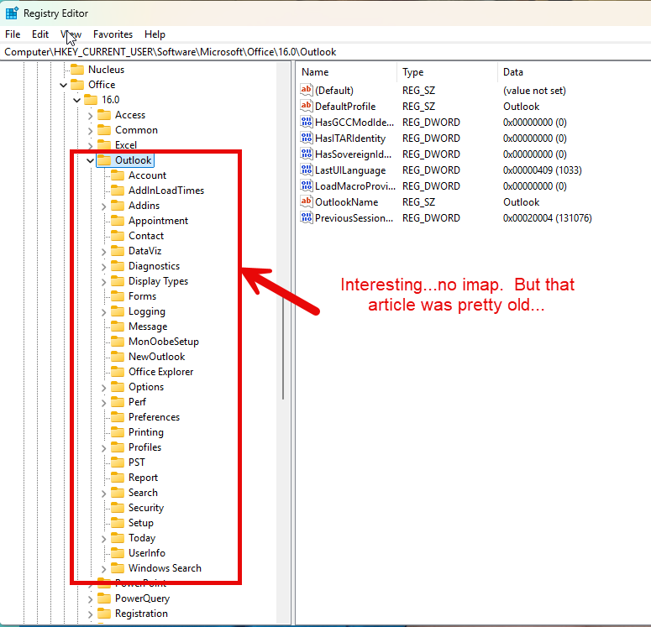The image size is (651, 627).
Task: Expand the DataViz key
Action: (104, 252)
